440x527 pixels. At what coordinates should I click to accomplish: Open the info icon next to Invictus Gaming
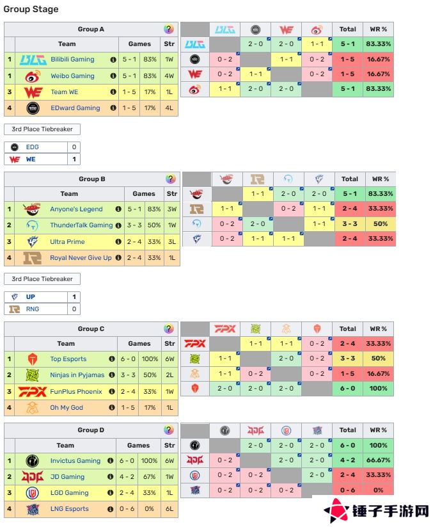111,461
